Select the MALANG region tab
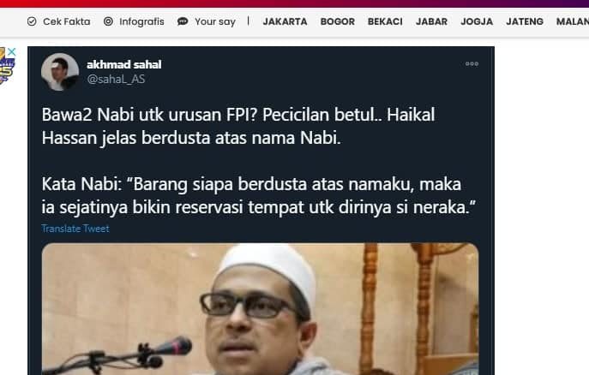589x375 pixels. 573,21
